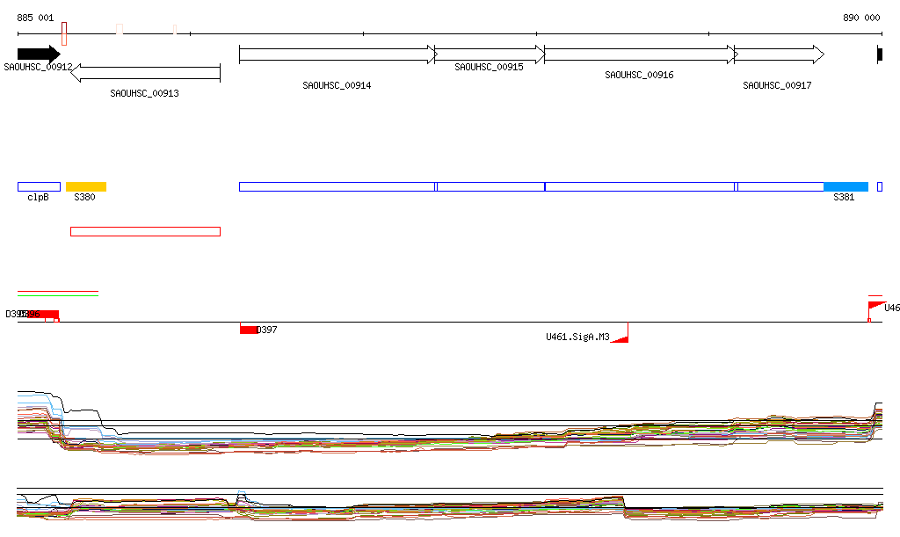Screen dimensions: 900x537
Task: Select the SAOUHSC_00914 gene arrow
Action: click(x=338, y=54)
